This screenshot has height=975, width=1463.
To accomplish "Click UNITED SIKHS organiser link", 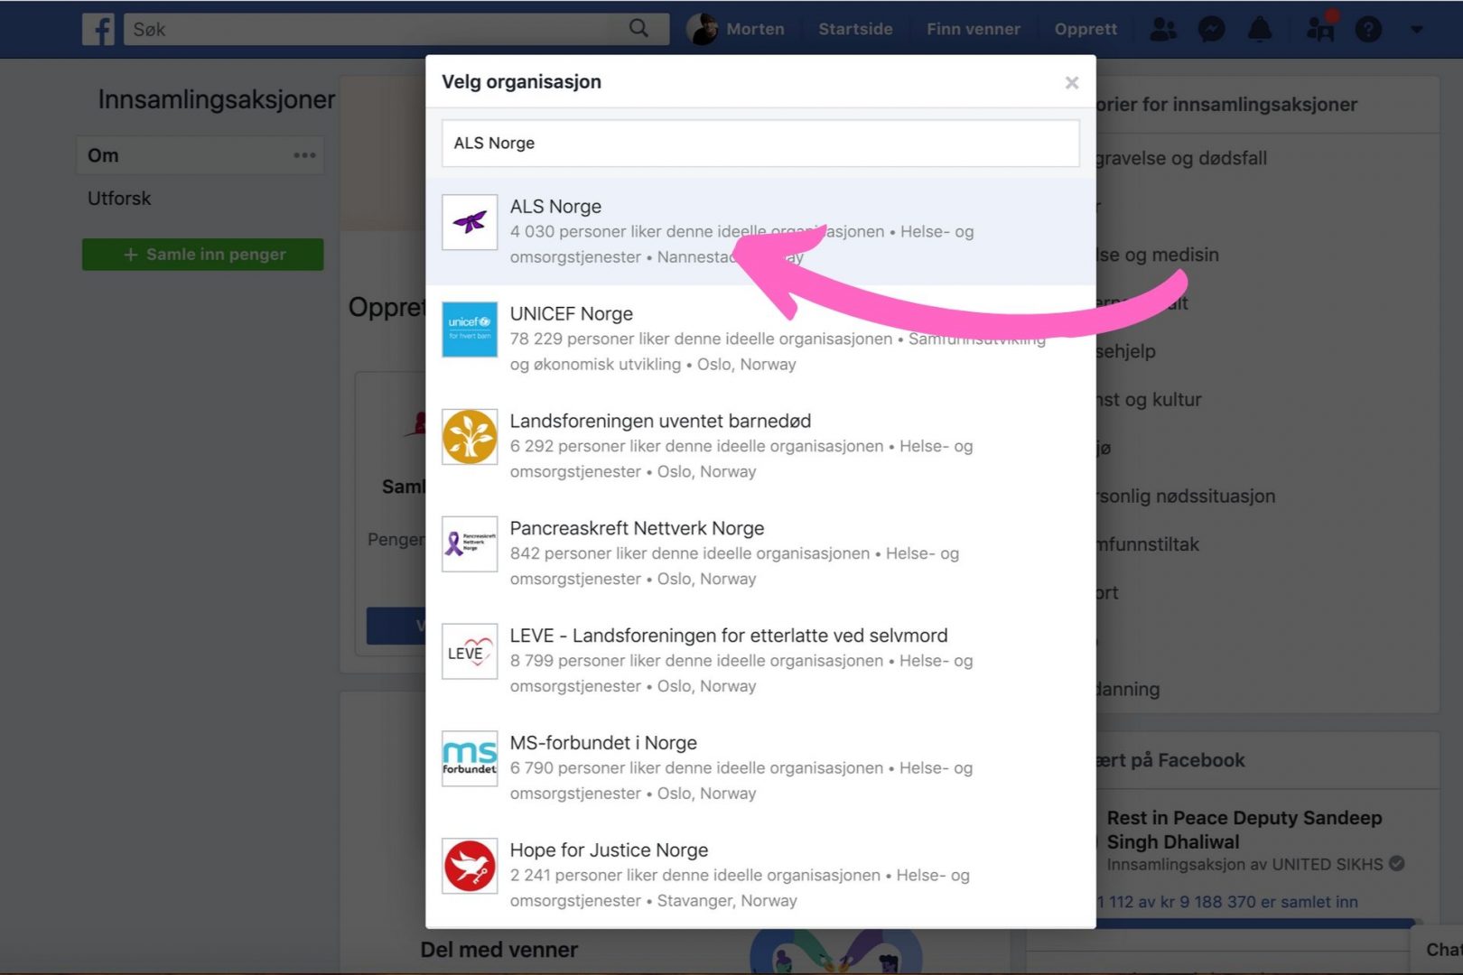I will [x=1327, y=865].
